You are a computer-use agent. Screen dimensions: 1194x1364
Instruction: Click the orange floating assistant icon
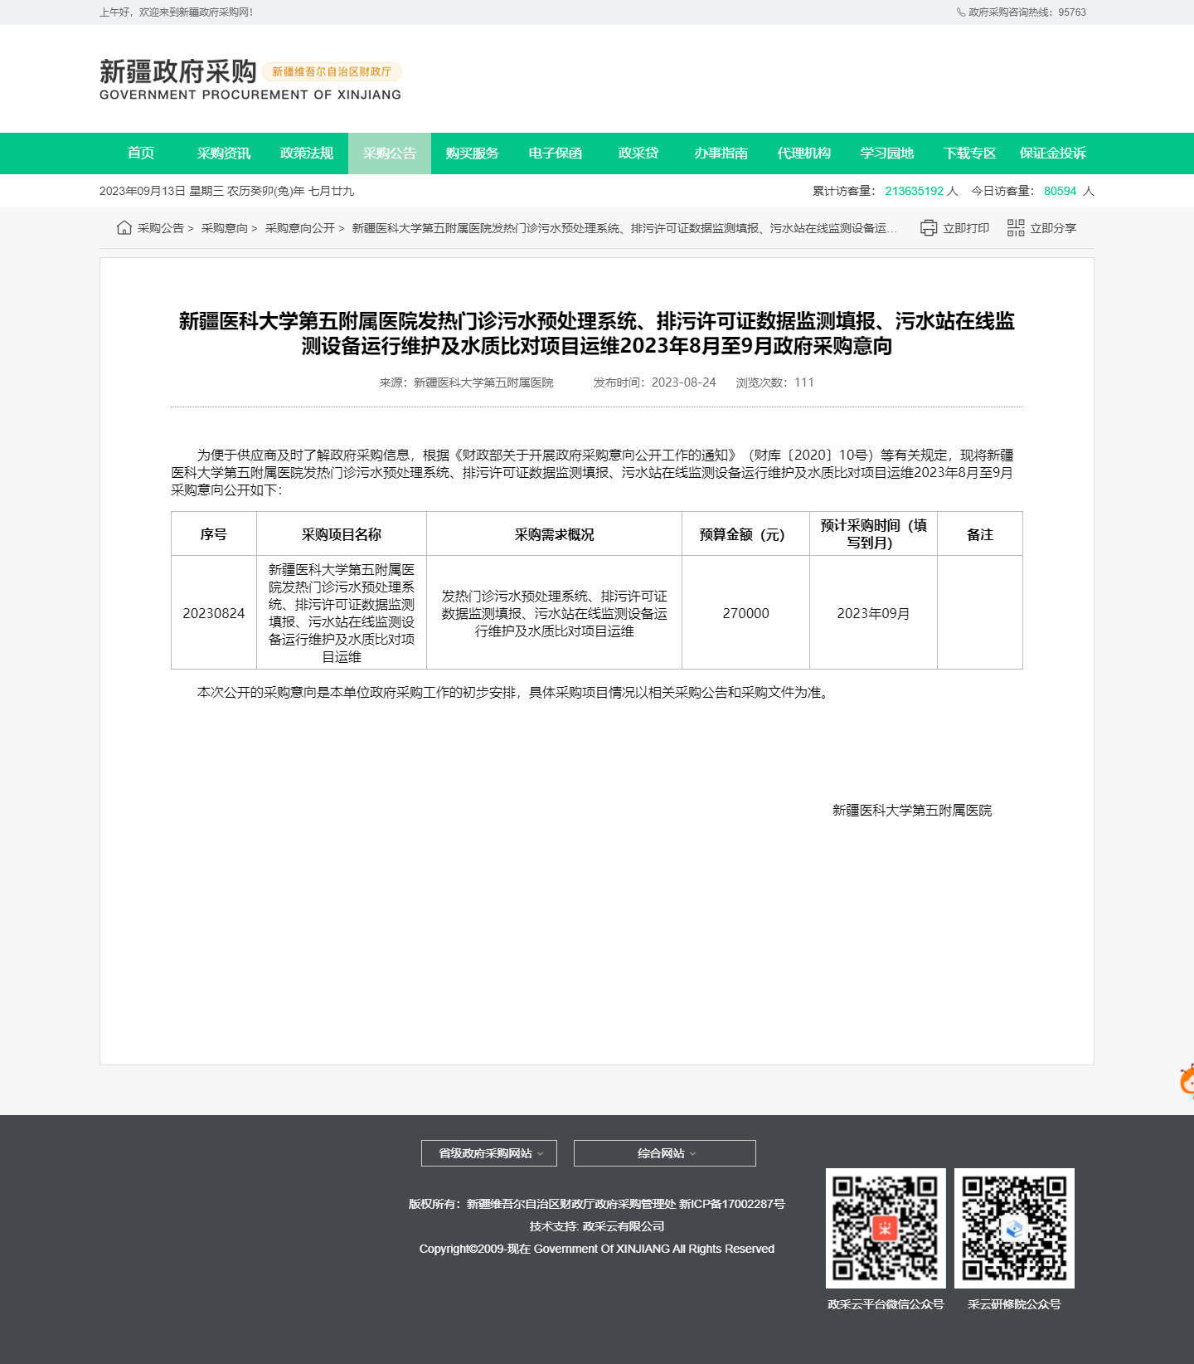pos(1187,1081)
